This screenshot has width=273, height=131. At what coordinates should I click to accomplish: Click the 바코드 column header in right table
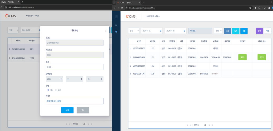coord(139,41)
